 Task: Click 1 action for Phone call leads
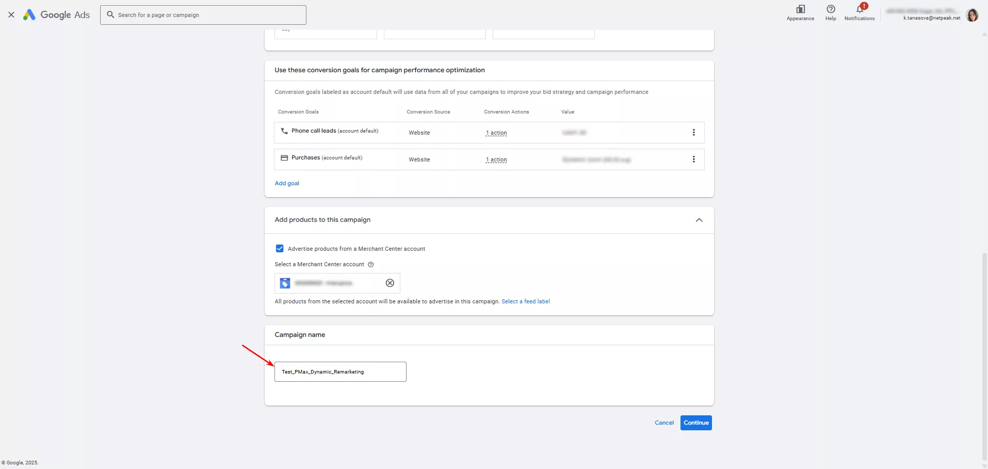tap(496, 133)
